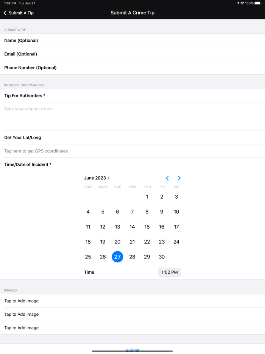
Task: Select June 14 on the calendar
Action: (x=132, y=227)
